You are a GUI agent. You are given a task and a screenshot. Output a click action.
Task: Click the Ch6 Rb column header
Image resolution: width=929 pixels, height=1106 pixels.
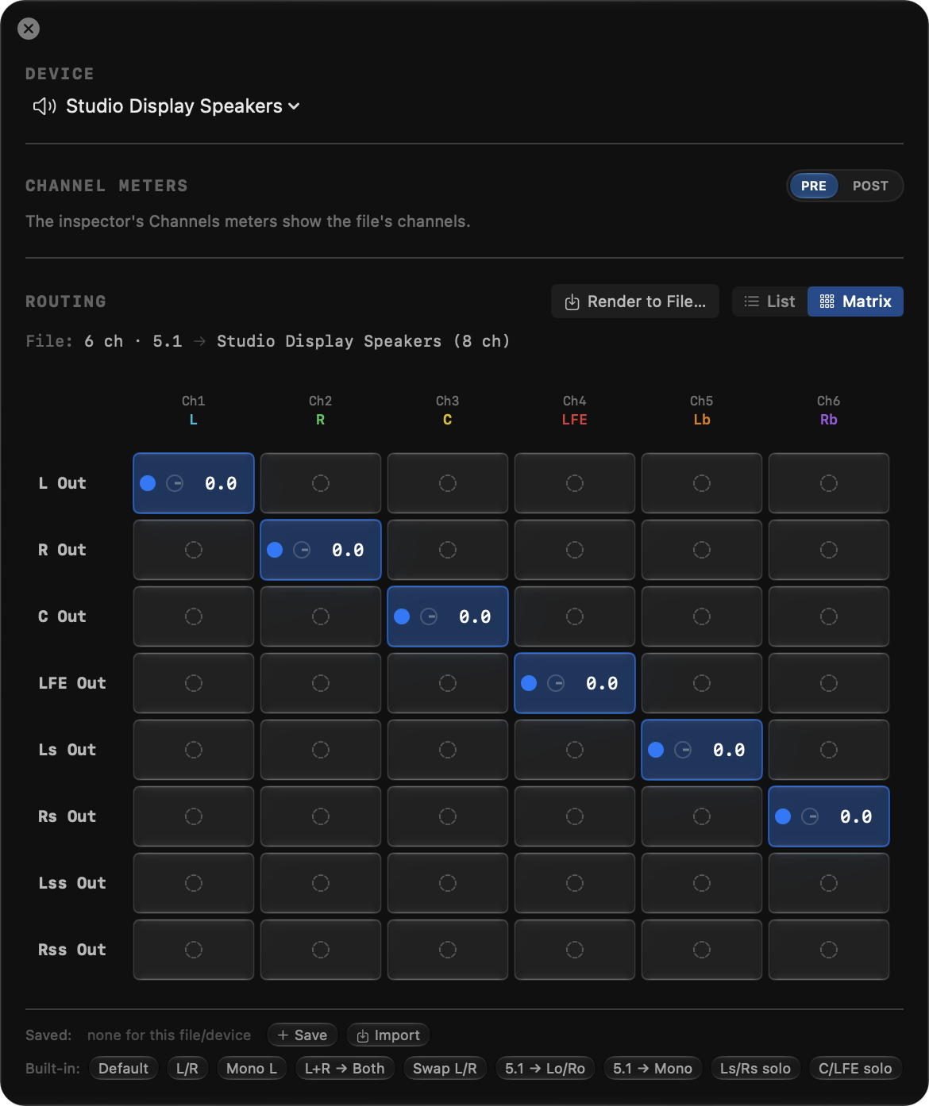click(x=829, y=410)
